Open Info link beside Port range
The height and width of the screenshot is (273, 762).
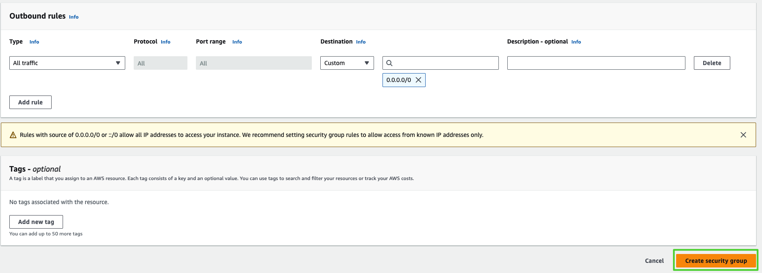click(237, 42)
